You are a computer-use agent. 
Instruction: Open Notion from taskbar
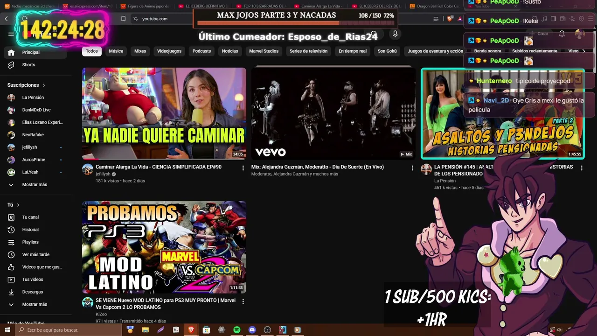(x=176, y=330)
